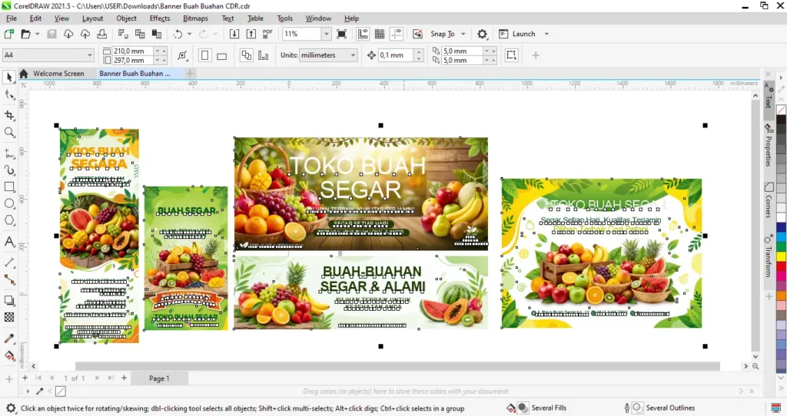Select the Shape edit tool

tap(9, 94)
